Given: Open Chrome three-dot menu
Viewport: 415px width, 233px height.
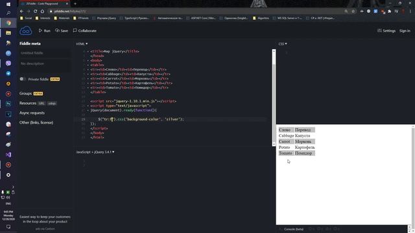Looking at the screenshot, I should pos(410,12).
